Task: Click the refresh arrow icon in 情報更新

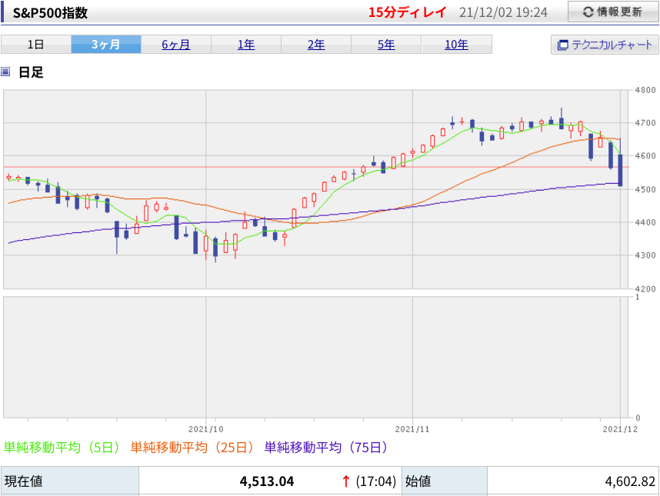Action: (x=588, y=12)
